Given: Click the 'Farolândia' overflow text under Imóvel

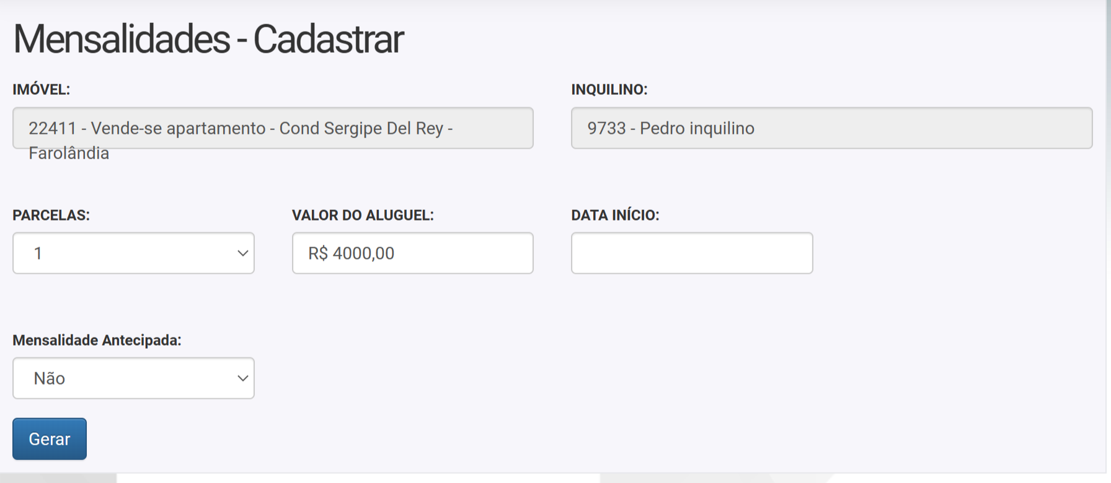Looking at the screenshot, I should 69,154.
